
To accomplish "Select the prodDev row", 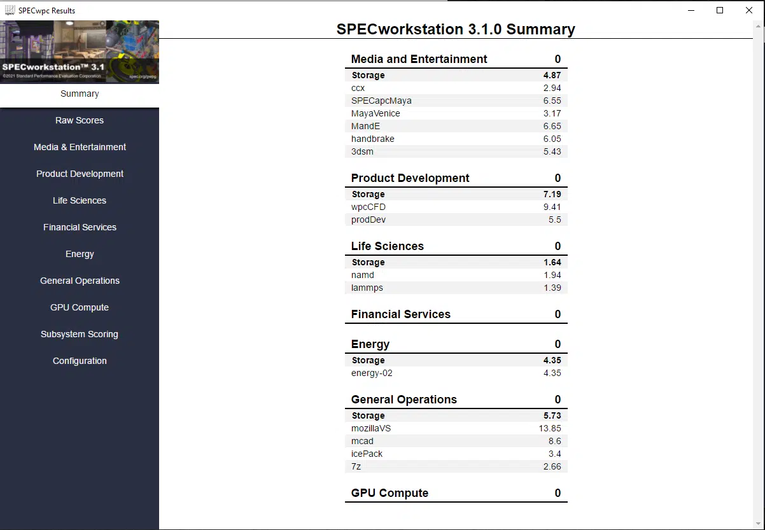I will [x=456, y=220].
